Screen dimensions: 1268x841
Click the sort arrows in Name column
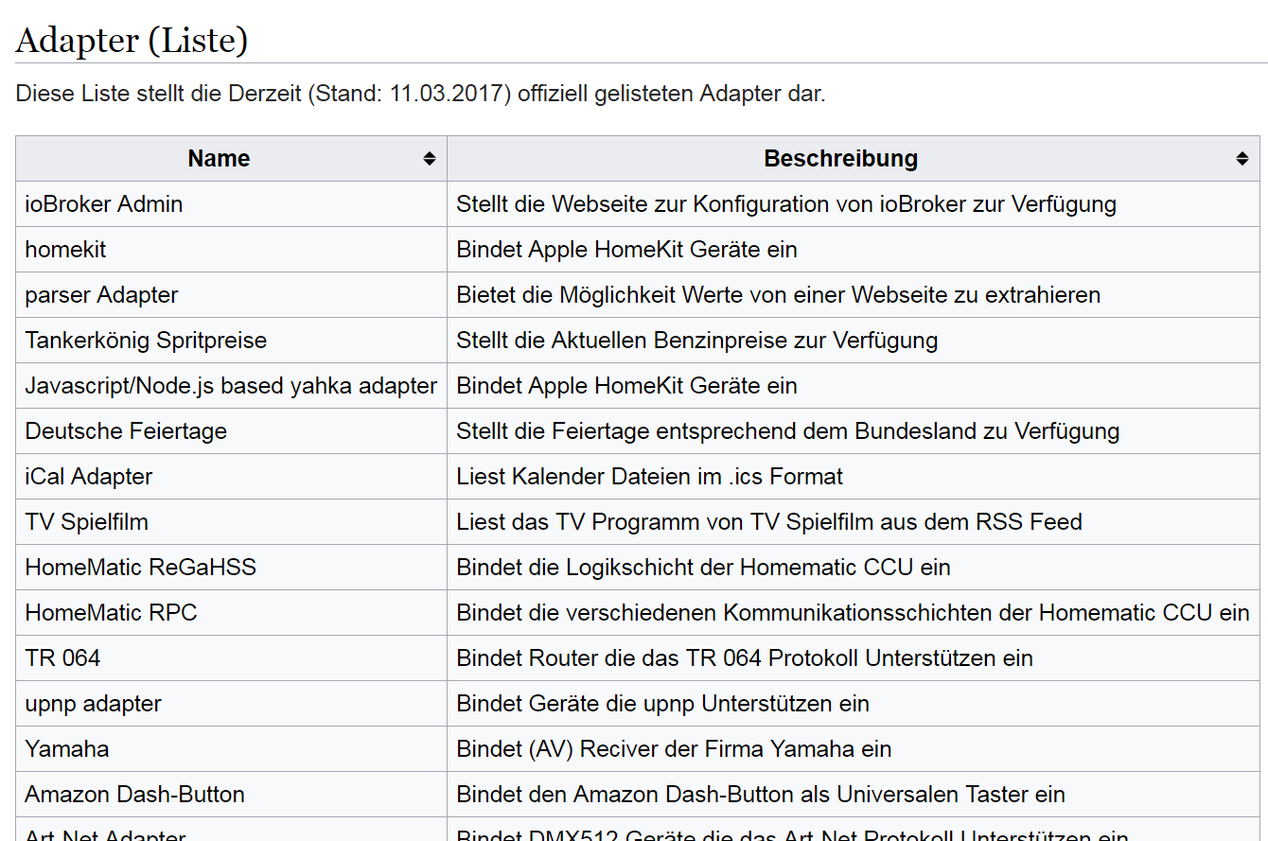point(430,159)
